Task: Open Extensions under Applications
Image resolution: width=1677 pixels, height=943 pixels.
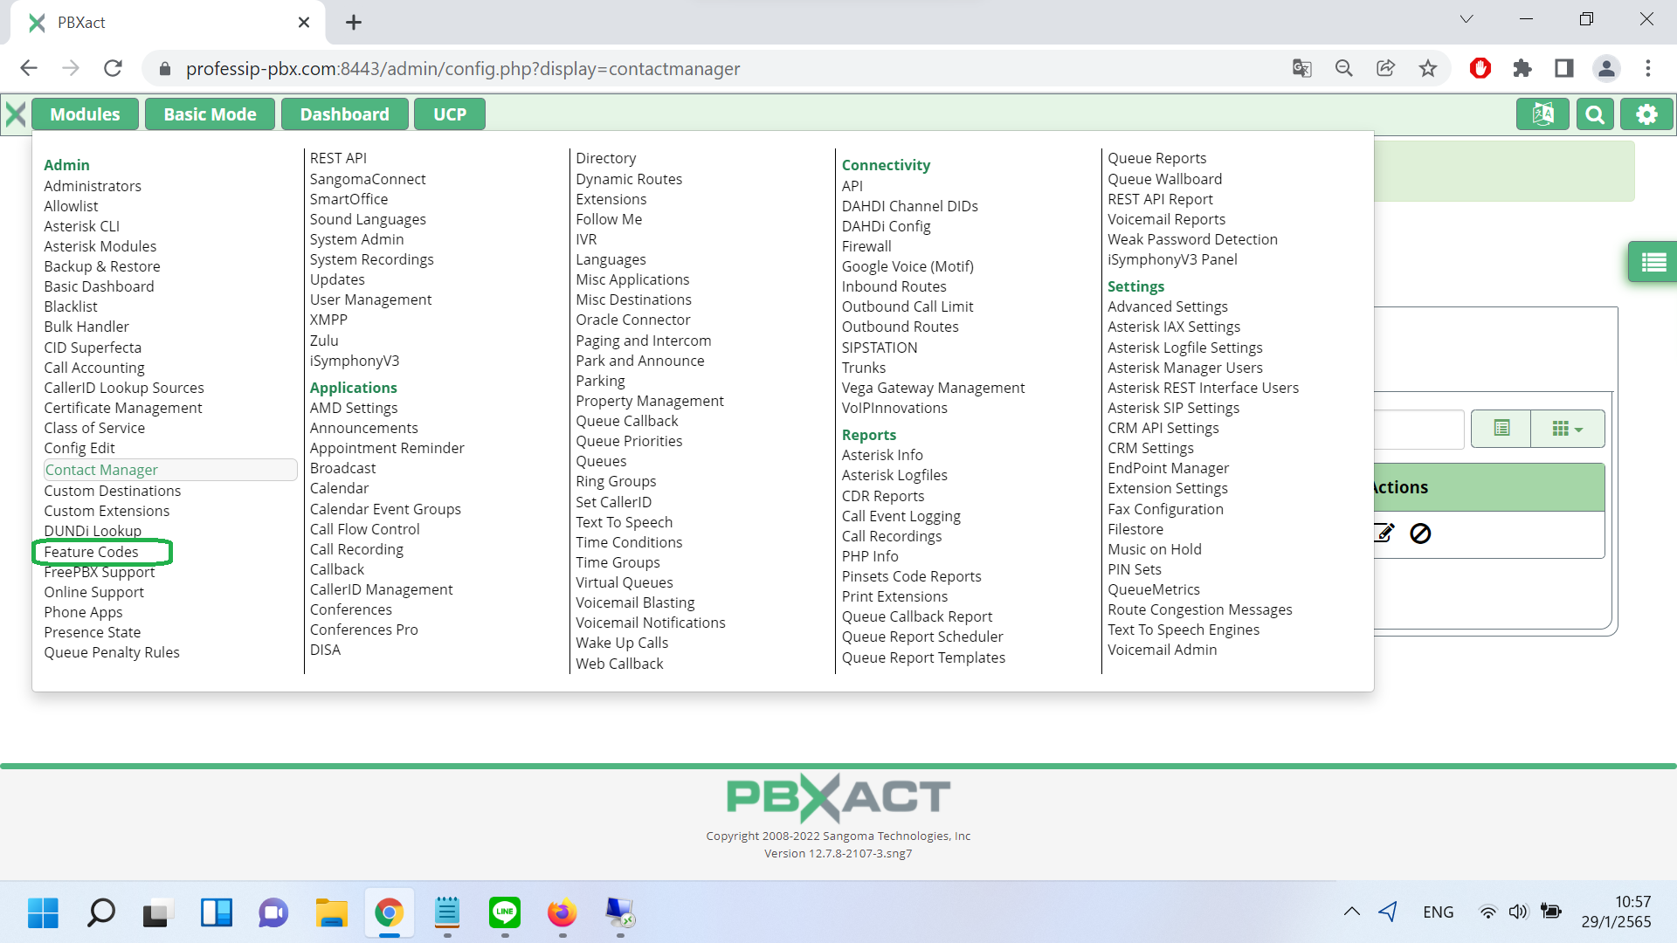Action: click(611, 199)
